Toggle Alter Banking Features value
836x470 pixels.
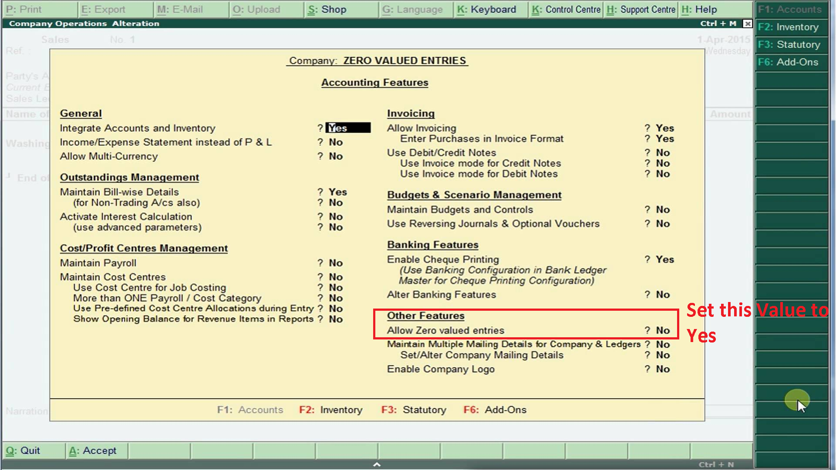point(663,295)
